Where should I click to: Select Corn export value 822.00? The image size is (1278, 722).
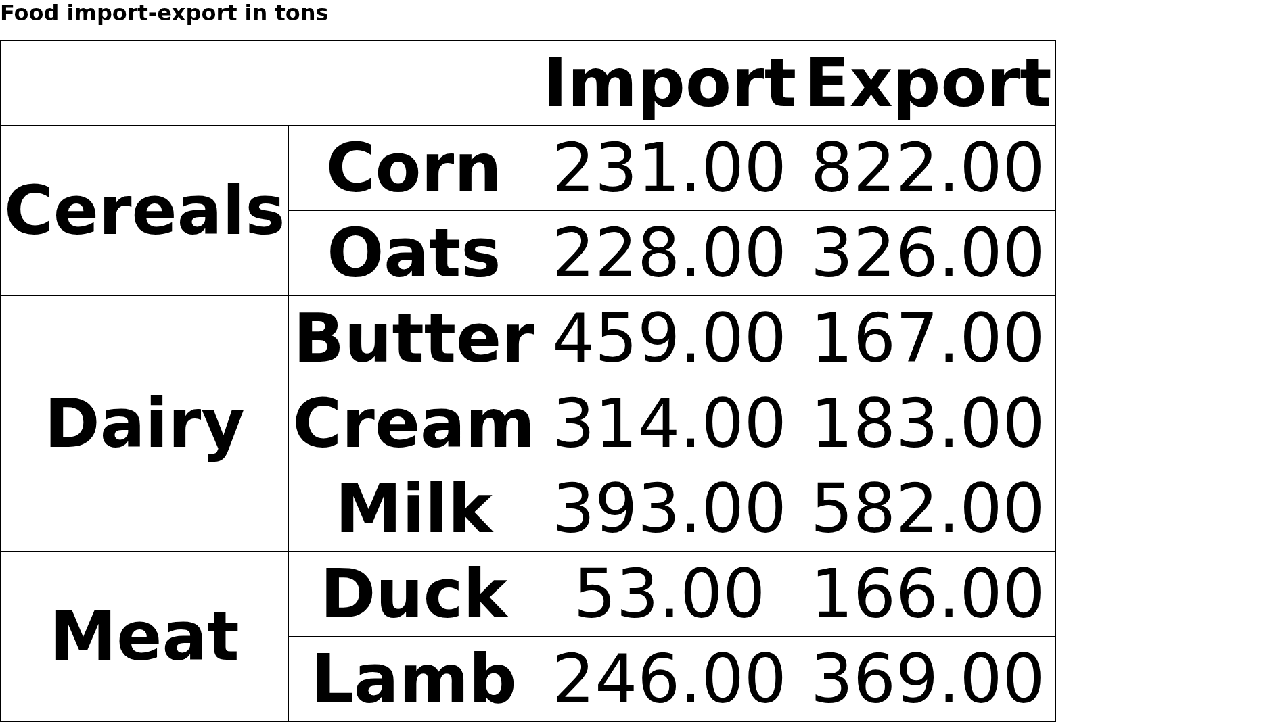point(928,168)
